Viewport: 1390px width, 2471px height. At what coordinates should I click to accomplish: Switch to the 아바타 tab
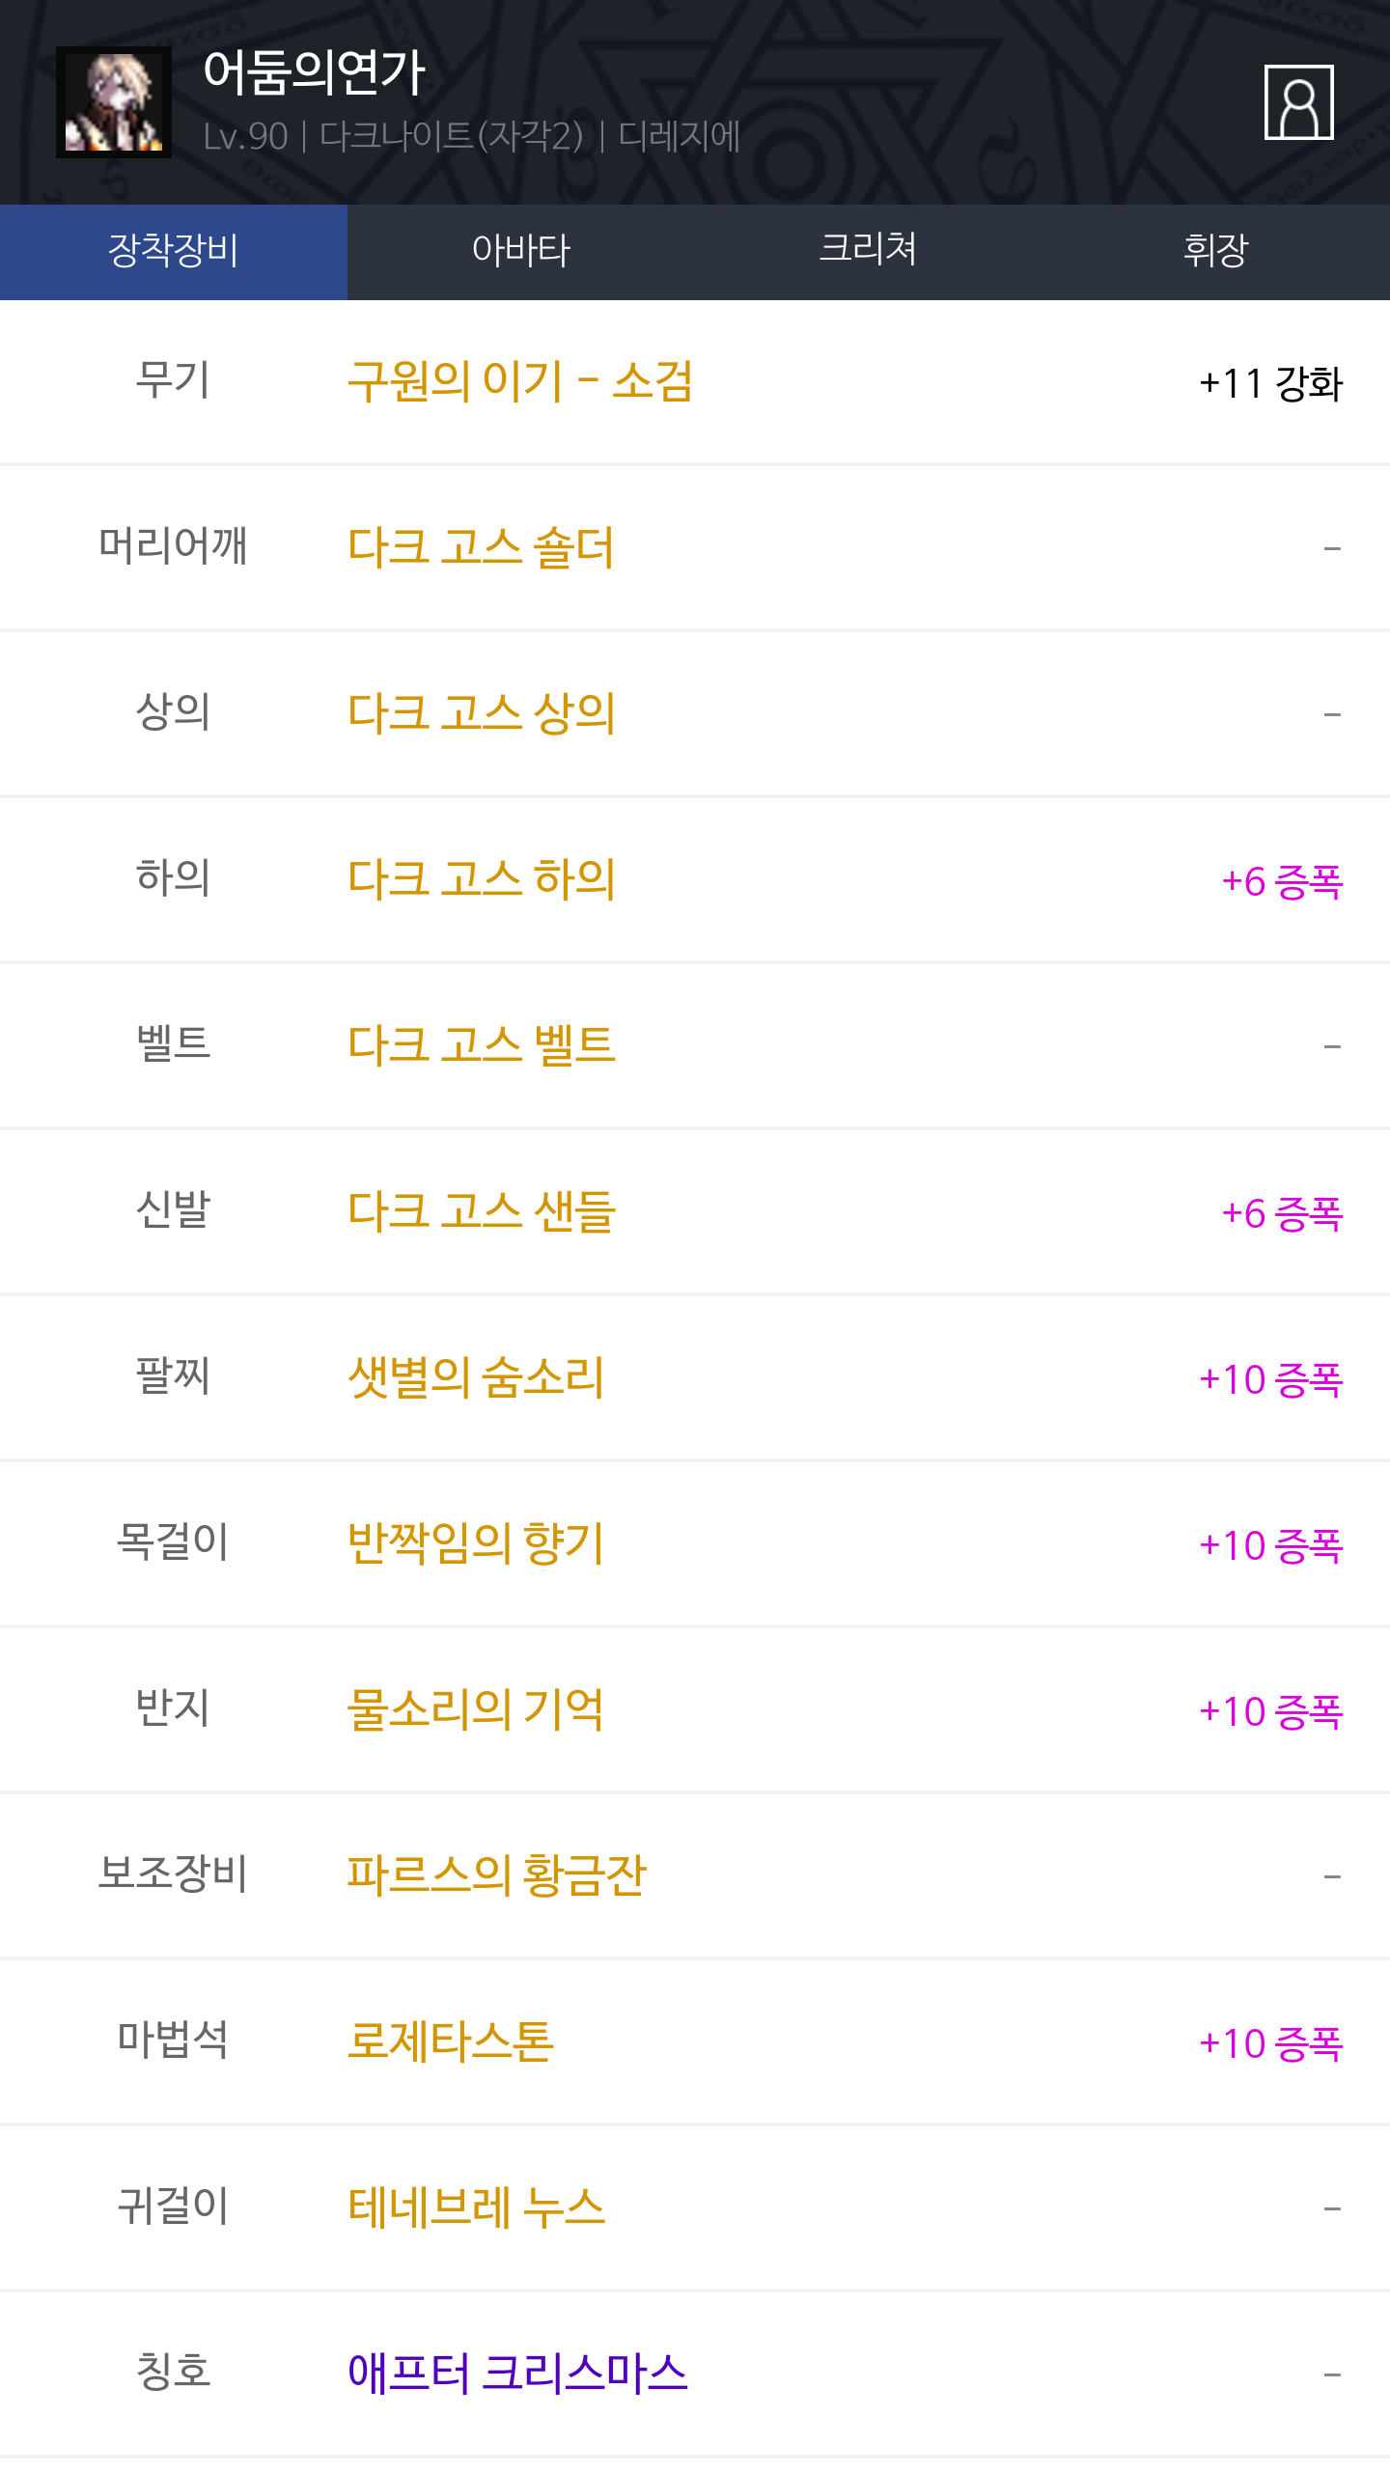click(521, 251)
